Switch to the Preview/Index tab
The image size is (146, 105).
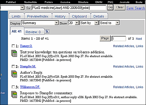[38, 16]
